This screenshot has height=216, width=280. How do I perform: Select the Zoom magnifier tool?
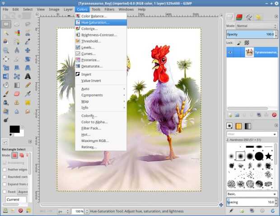point(6,51)
